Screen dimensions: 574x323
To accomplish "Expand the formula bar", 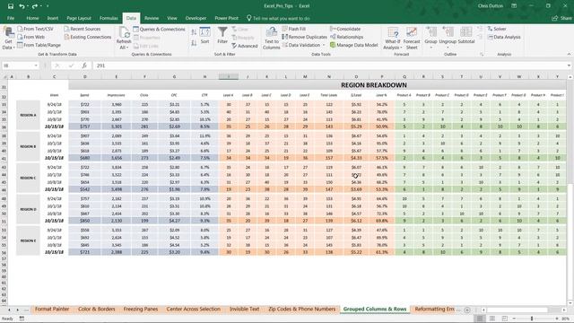I will pos(569,65).
